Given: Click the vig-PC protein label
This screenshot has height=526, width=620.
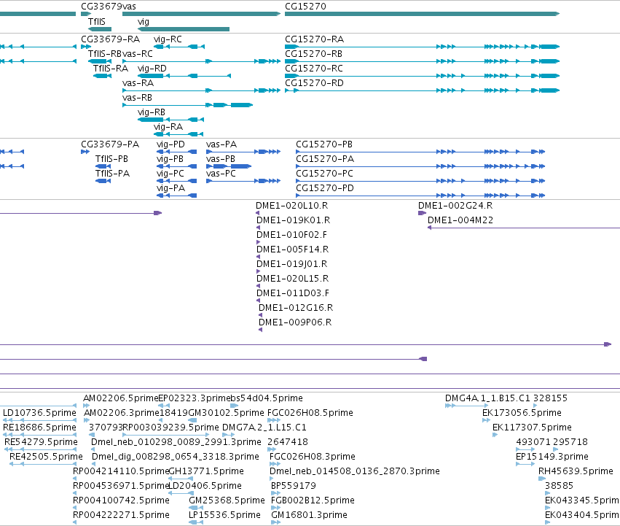Looking at the screenshot, I should [x=170, y=174].
